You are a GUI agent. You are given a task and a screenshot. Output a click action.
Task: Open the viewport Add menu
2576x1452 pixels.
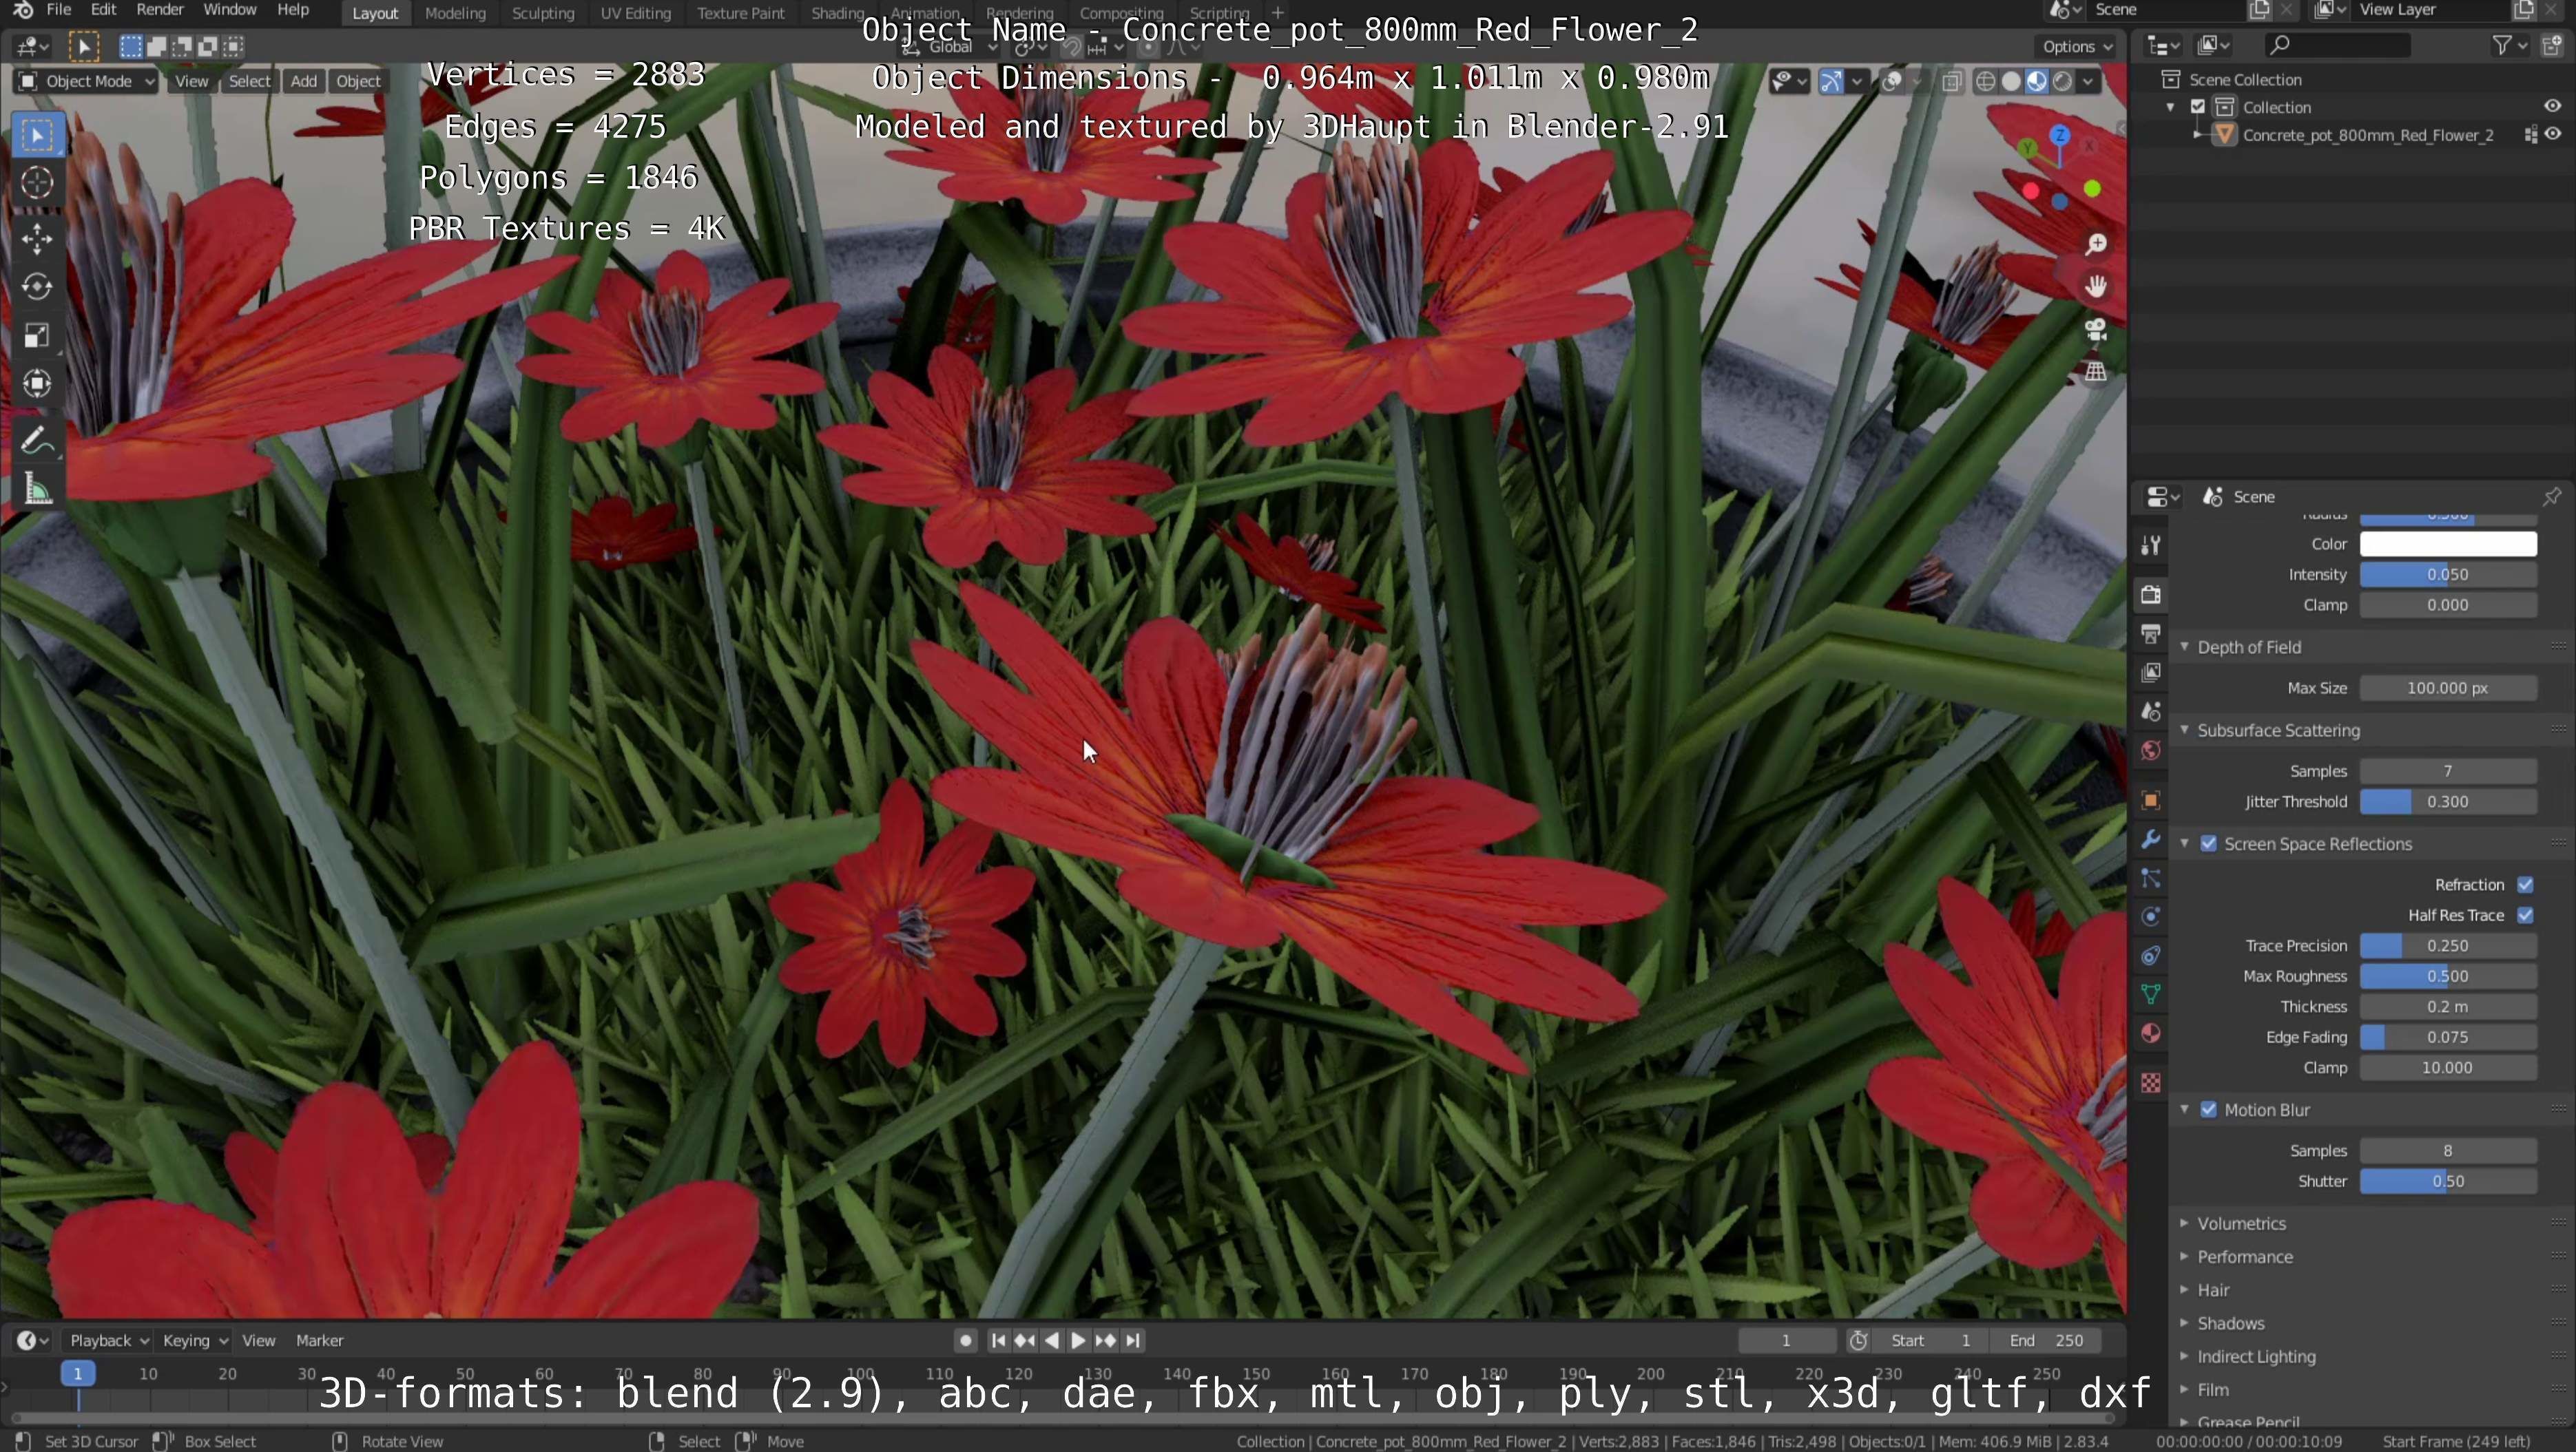point(304,81)
